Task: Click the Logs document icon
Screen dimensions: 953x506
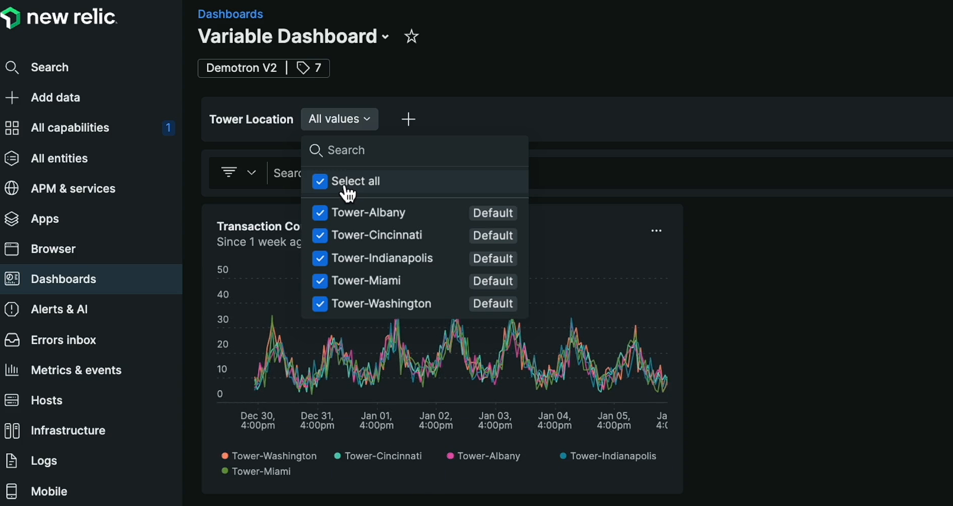Action: point(12,461)
